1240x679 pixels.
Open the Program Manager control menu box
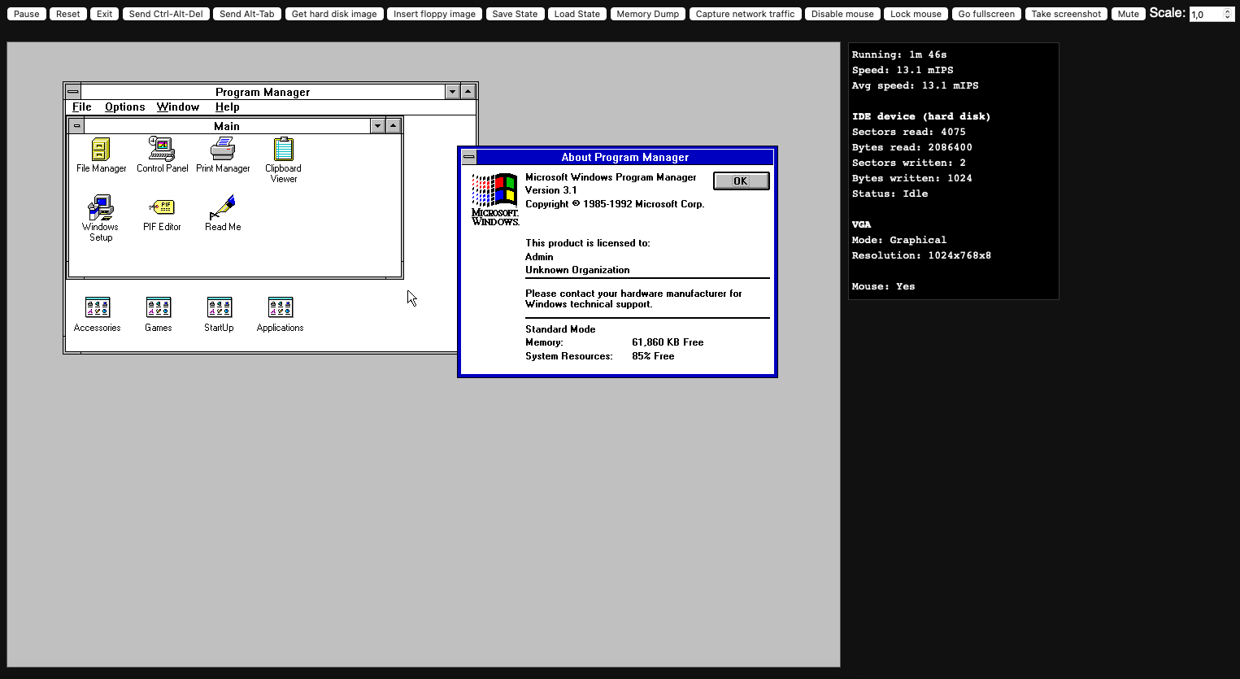[x=73, y=92]
